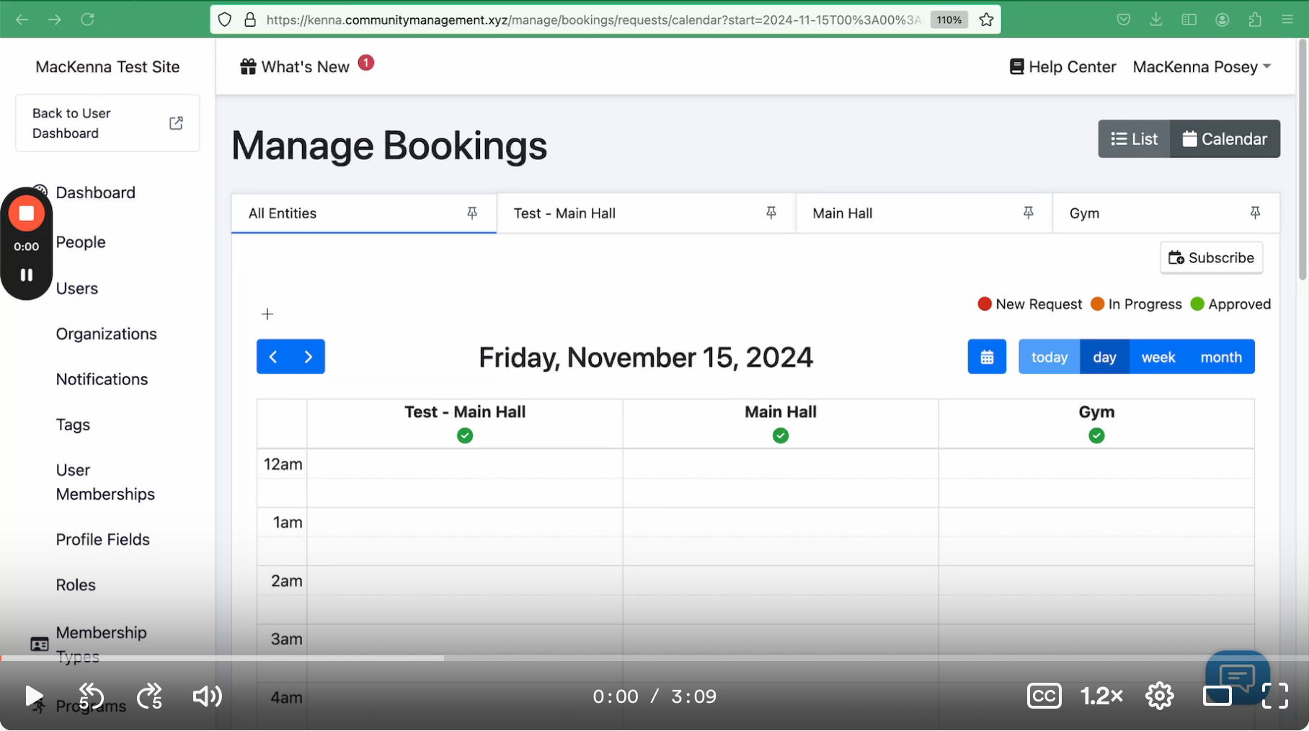Switch calendar to day view
1309x731 pixels.
[x=1104, y=357]
